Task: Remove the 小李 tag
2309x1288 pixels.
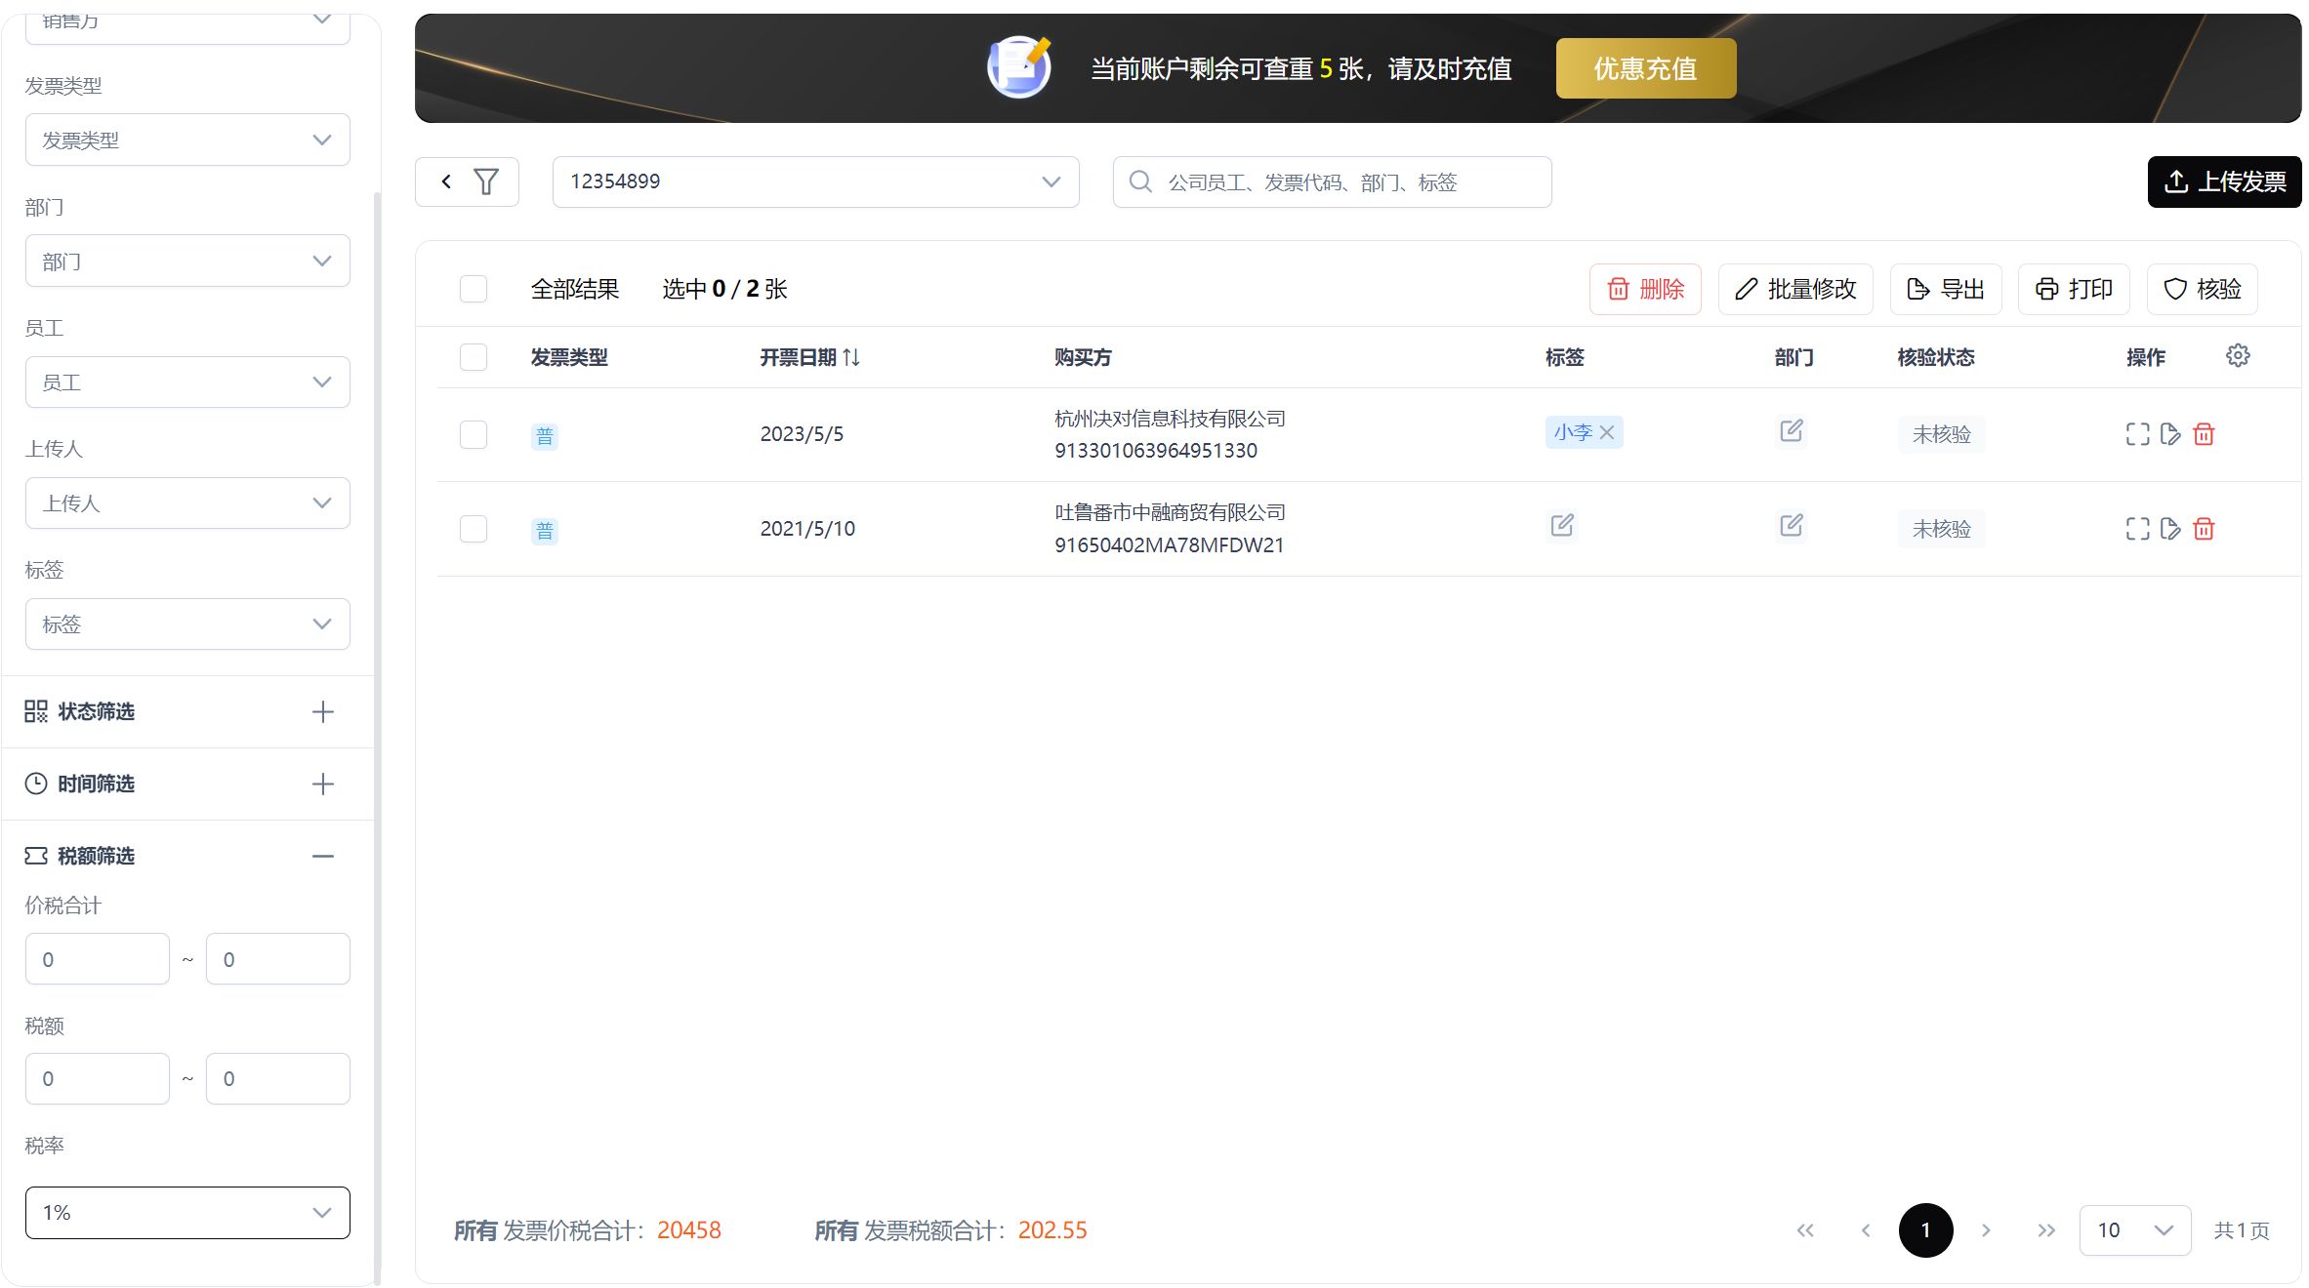Action: click(x=1606, y=432)
